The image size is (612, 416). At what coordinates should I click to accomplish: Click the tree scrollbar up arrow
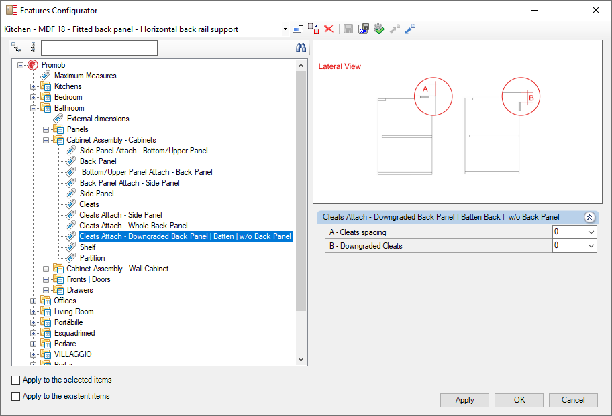[301, 66]
